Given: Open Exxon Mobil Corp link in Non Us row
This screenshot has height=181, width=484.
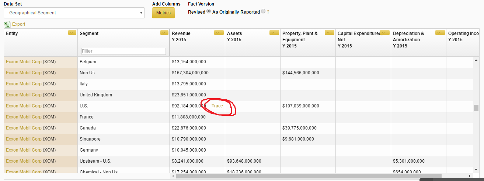Looking at the screenshot, I should (24, 73).
